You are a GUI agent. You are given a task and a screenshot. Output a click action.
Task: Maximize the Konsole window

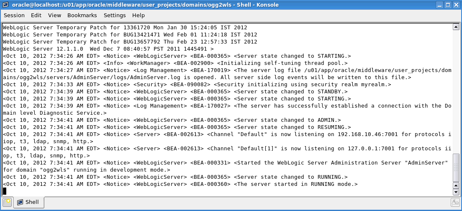click(448, 5)
